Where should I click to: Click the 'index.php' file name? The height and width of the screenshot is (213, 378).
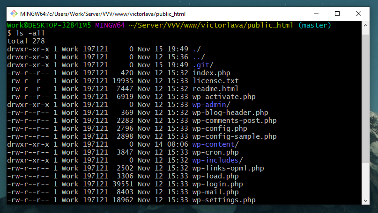(x=211, y=73)
